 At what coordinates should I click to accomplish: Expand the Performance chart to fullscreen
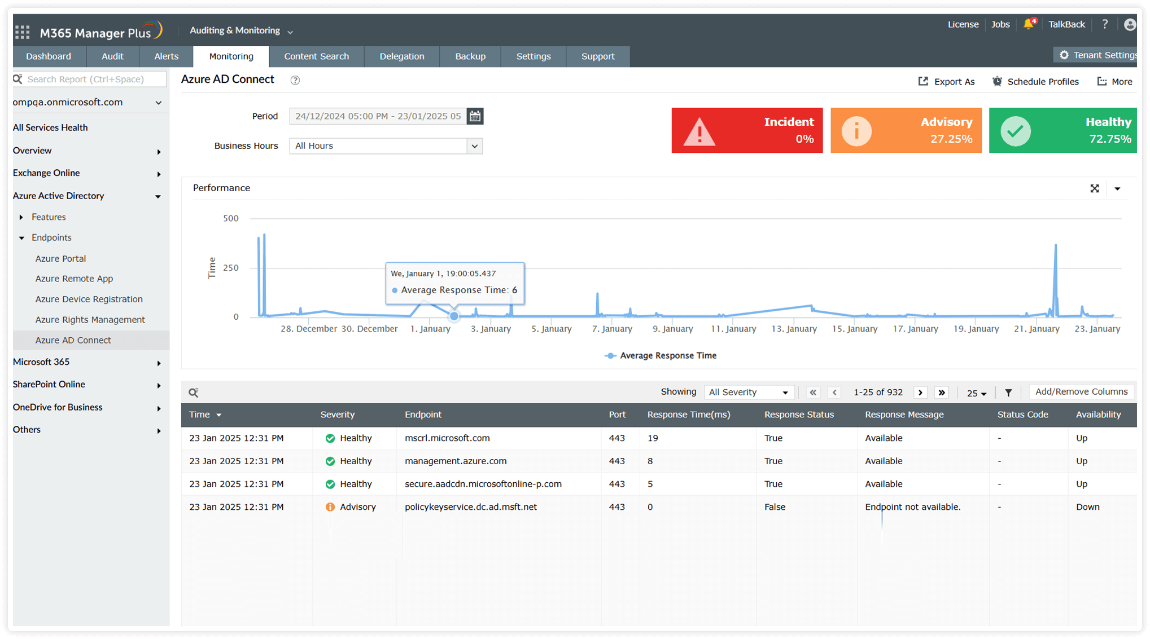1095,188
